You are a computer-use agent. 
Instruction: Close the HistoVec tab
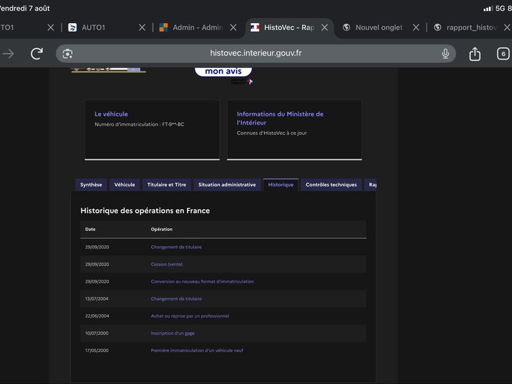coord(324,28)
